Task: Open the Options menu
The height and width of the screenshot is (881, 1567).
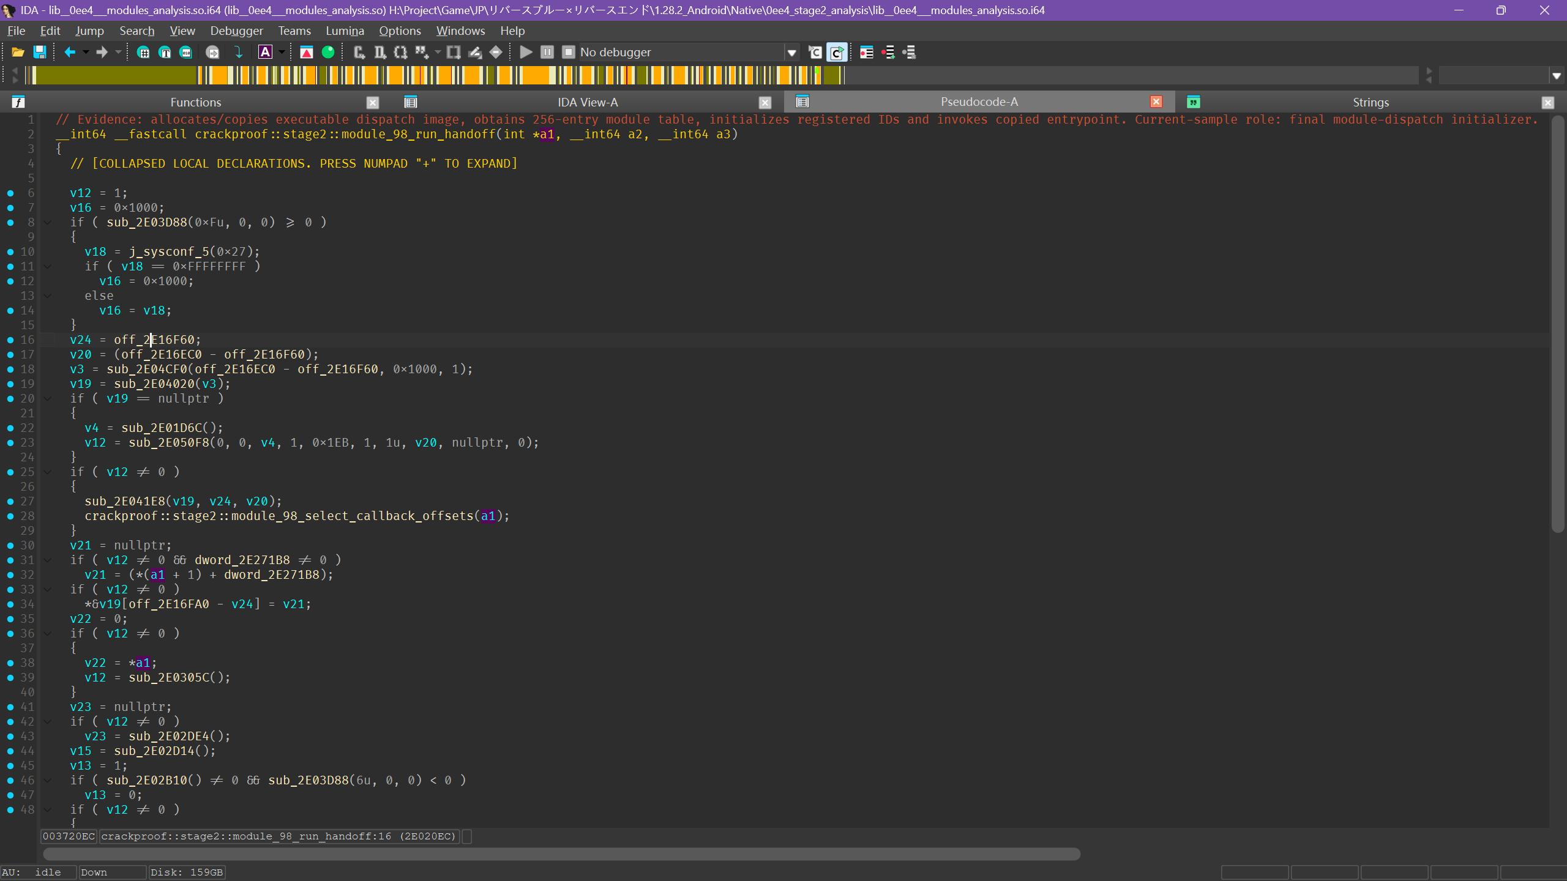Action: point(400,31)
